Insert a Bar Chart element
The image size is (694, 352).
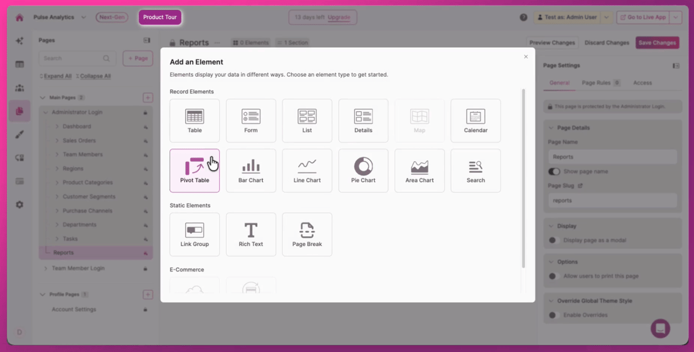tap(251, 170)
